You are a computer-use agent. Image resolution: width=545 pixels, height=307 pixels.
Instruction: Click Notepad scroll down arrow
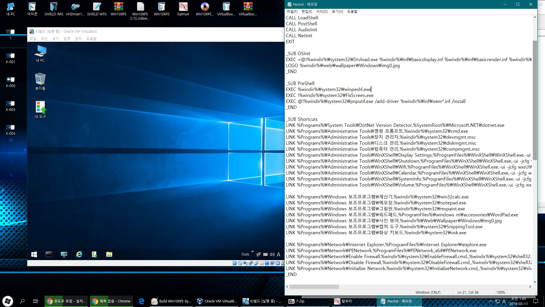tap(535, 282)
